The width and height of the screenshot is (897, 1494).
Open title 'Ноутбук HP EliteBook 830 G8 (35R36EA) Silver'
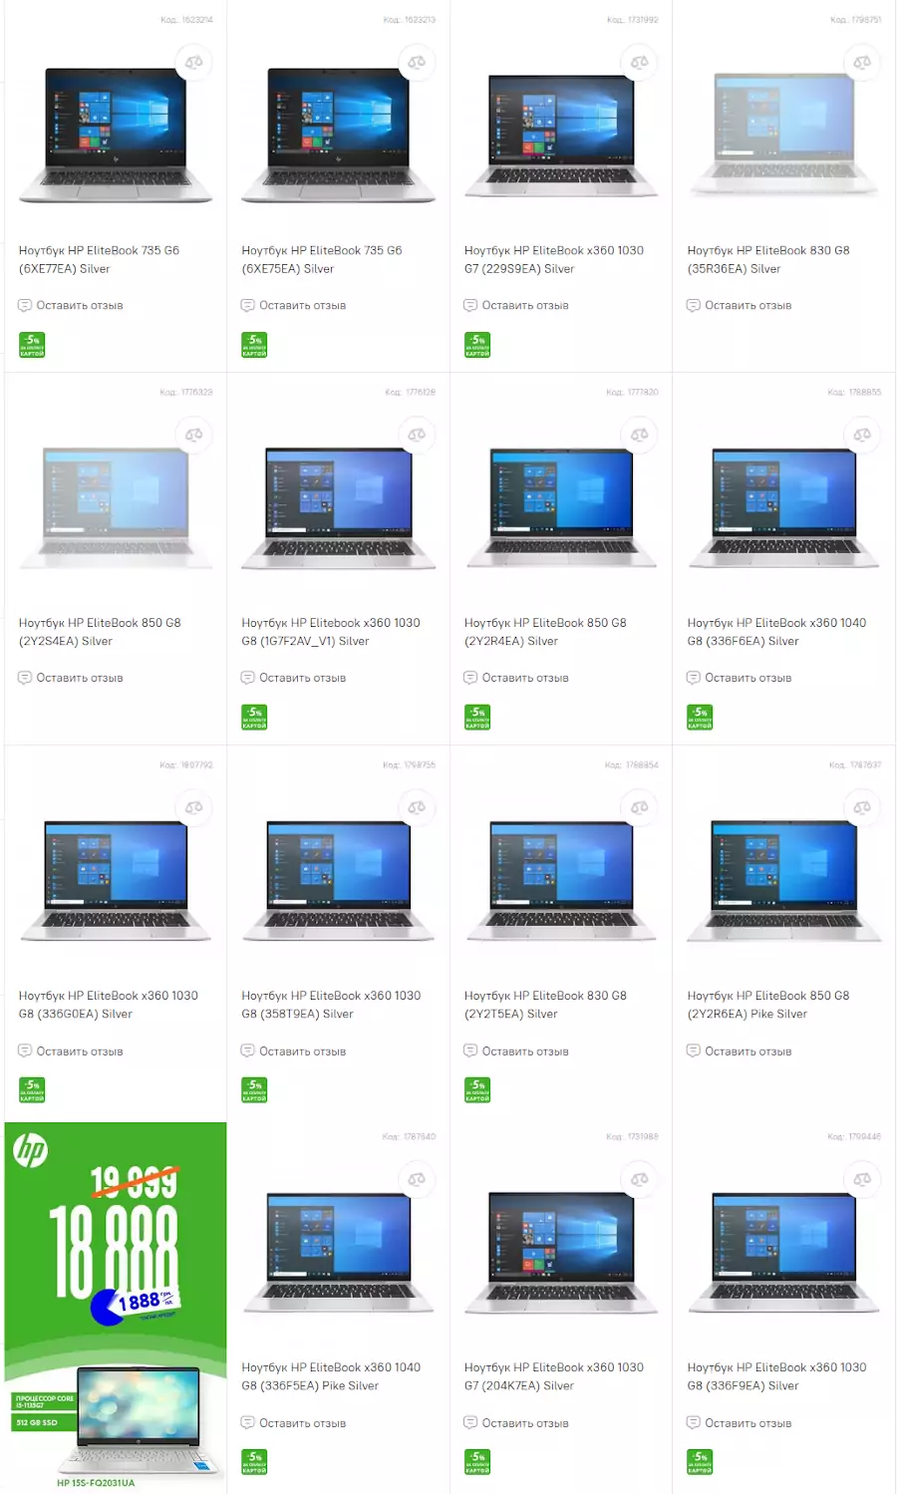[x=768, y=260]
